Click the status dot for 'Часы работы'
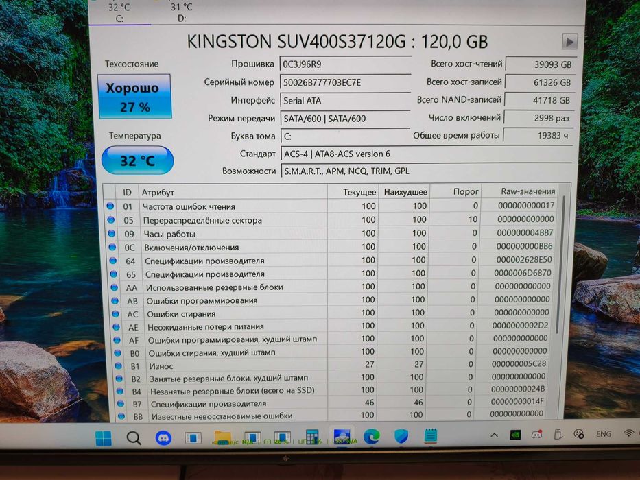Screen dimensions: 640x480 111,233
